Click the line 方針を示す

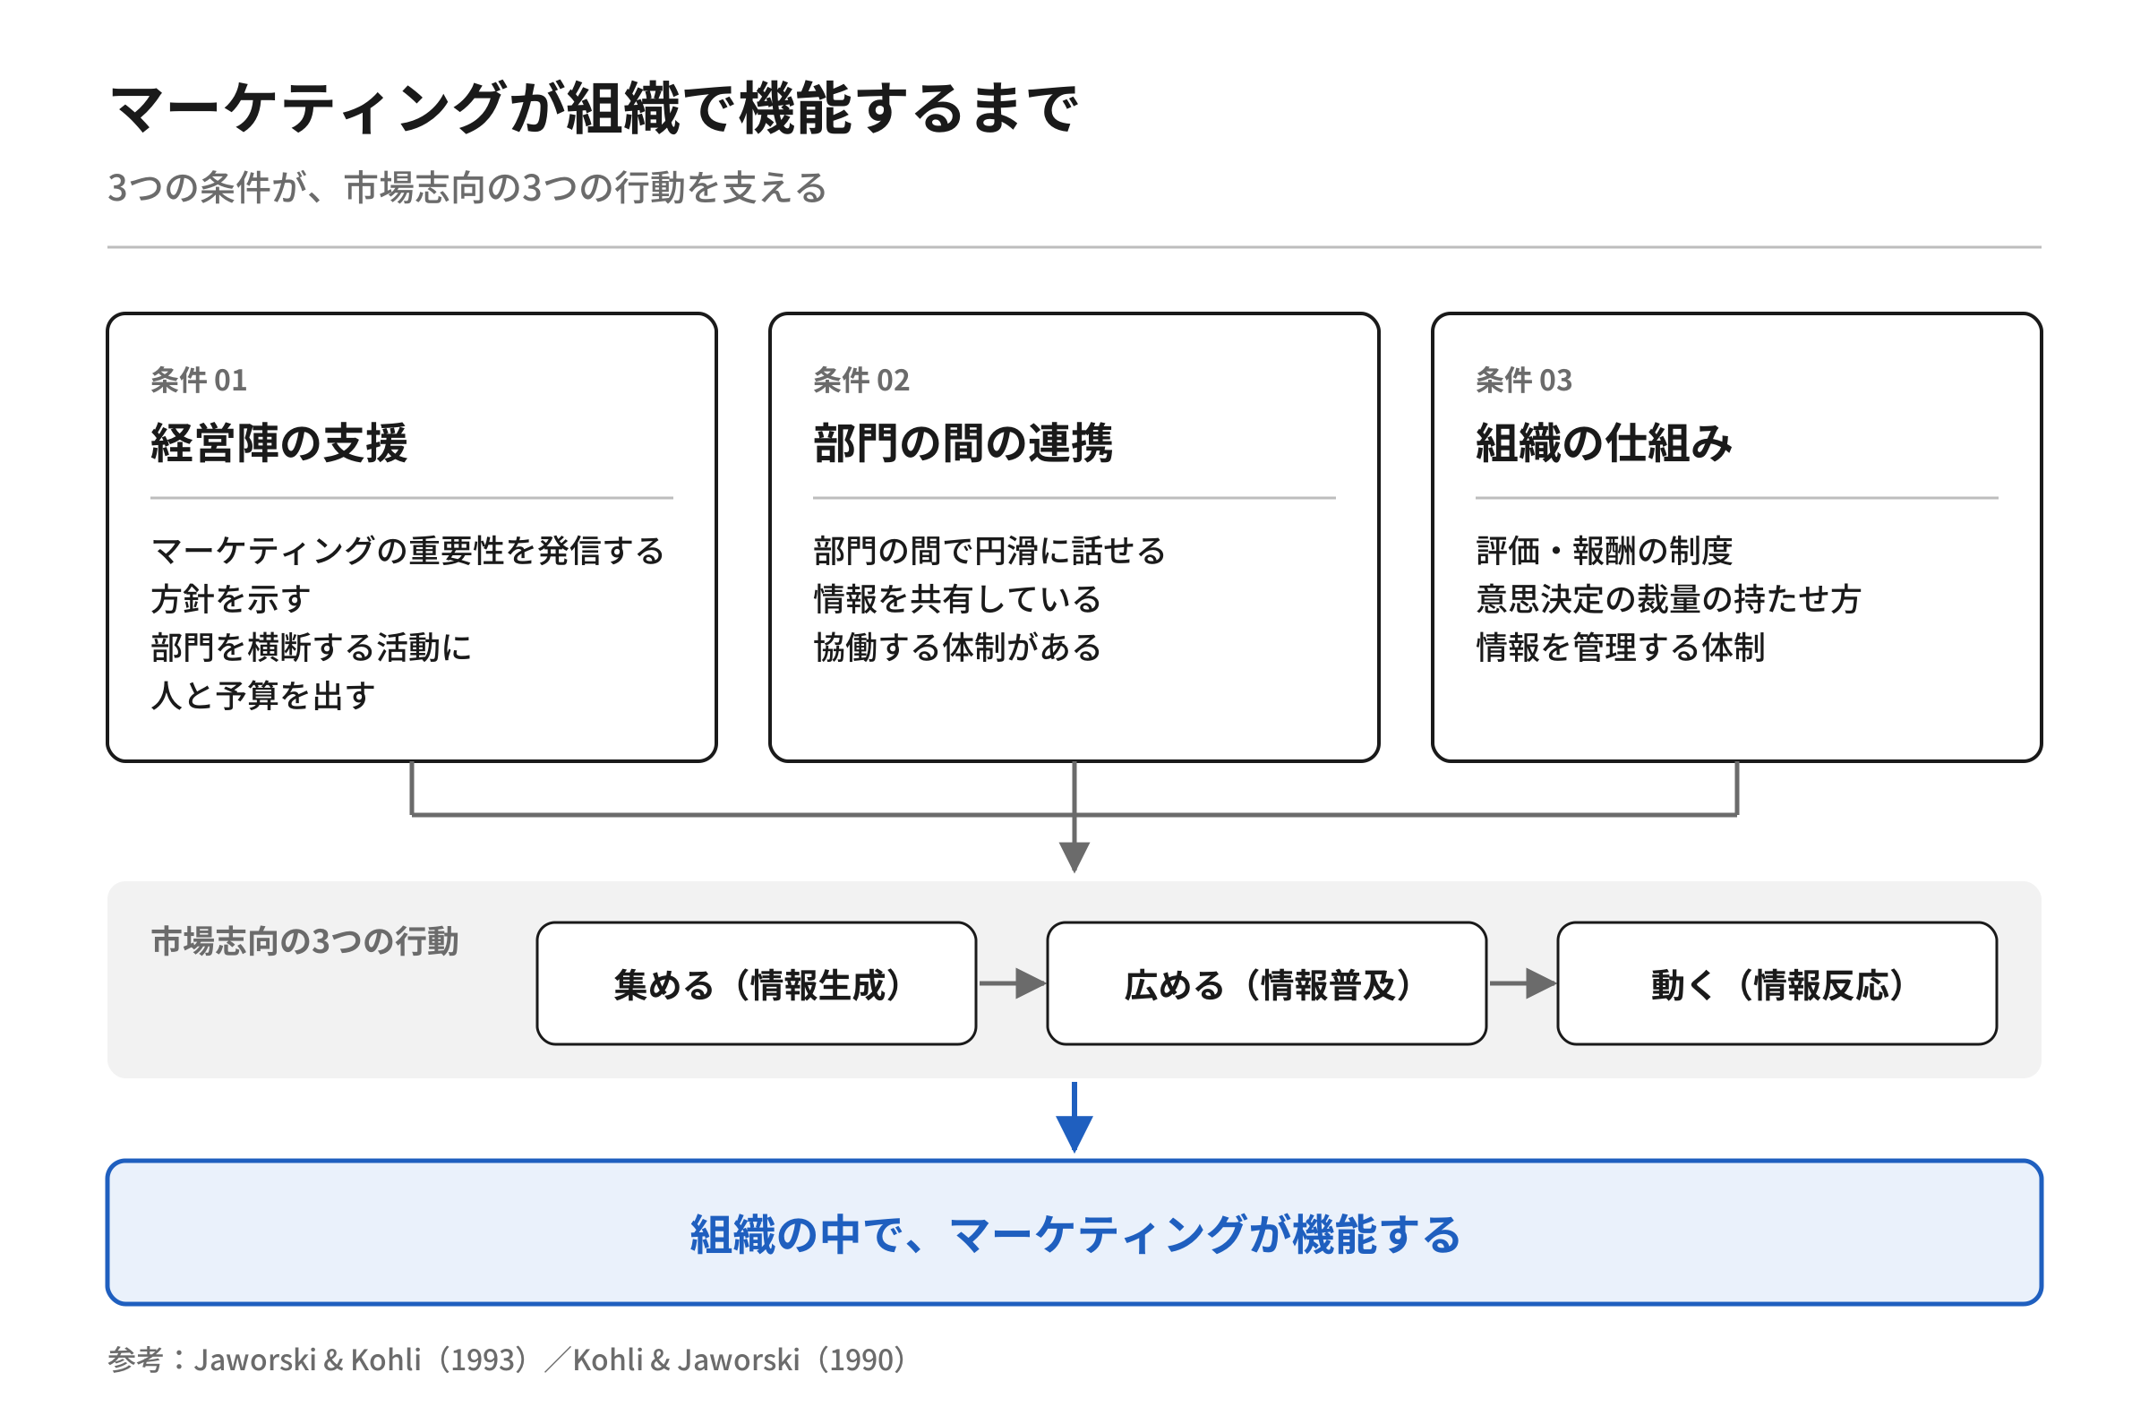[231, 599]
